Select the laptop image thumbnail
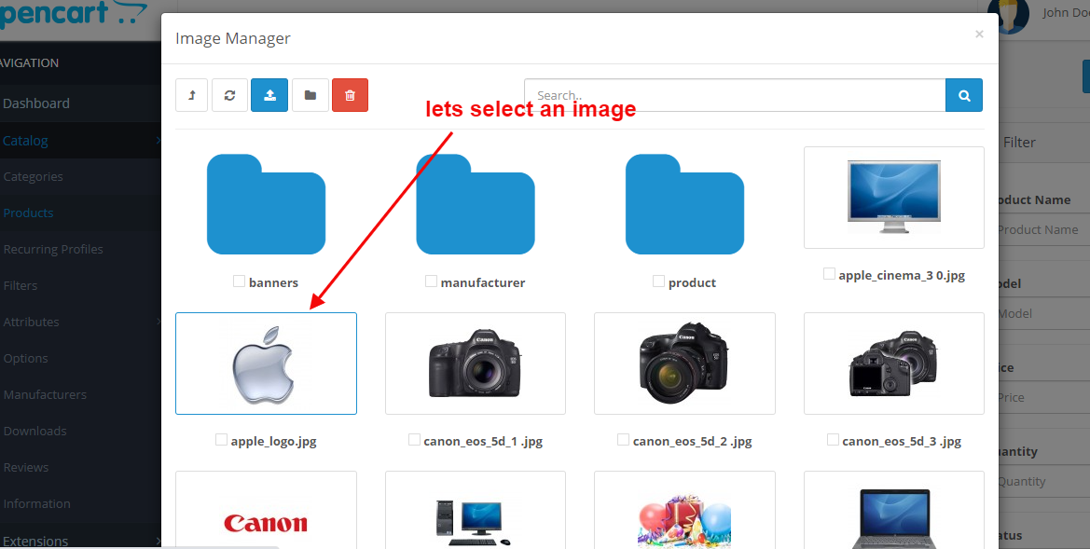1090x549 pixels. point(894,510)
